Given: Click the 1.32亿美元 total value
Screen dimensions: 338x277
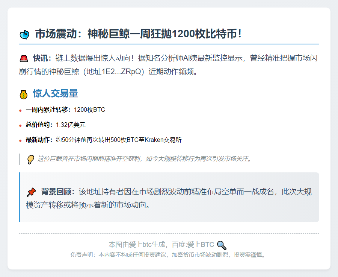Looking at the screenshot, I should (71, 125).
